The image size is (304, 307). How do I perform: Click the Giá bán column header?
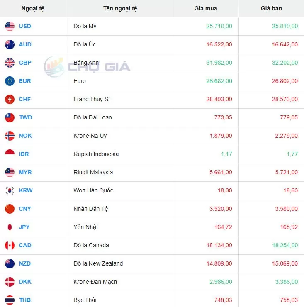tap(271, 8)
